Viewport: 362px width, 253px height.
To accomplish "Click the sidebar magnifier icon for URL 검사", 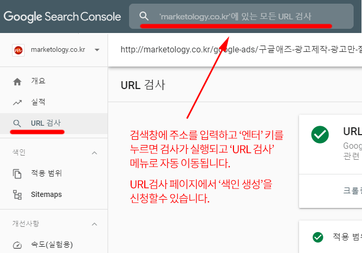I will [x=17, y=124].
